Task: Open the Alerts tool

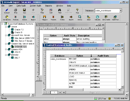Action: click(80, 18)
